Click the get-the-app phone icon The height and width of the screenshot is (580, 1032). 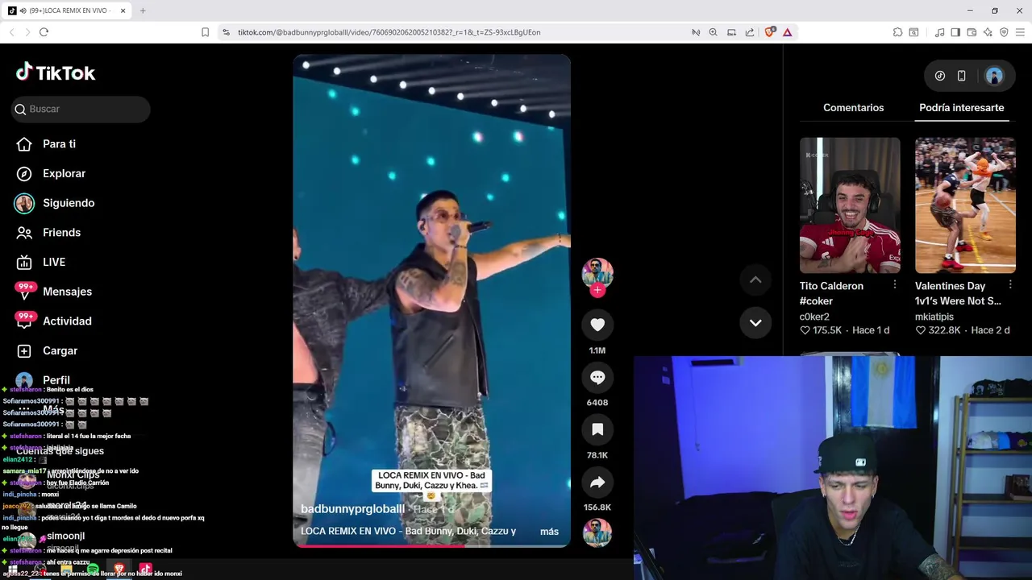point(961,76)
